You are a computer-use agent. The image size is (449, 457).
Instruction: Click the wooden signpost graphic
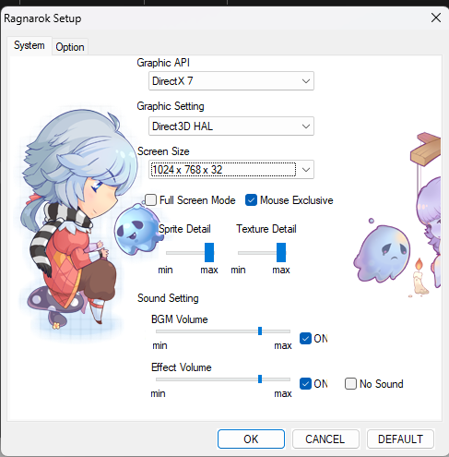(x=426, y=150)
